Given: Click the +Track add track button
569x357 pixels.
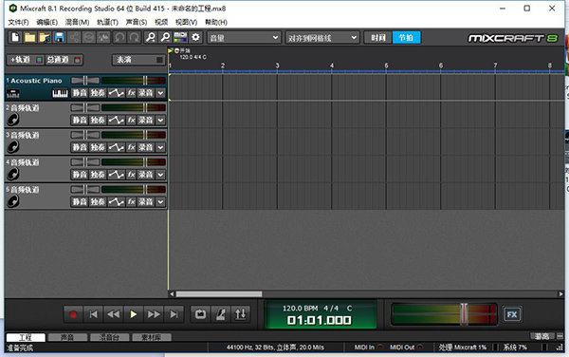Looking at the screenshot, I should tap(25, 60).
